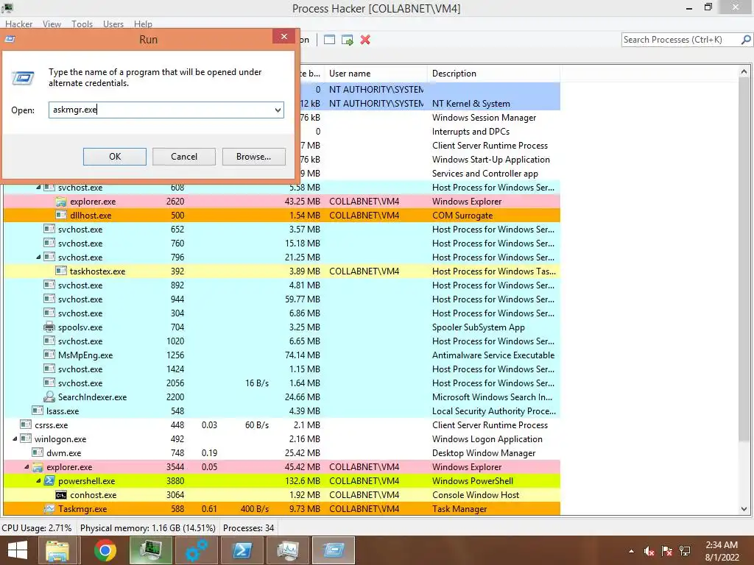Open the Windows Start button

(x=18, y=550)
